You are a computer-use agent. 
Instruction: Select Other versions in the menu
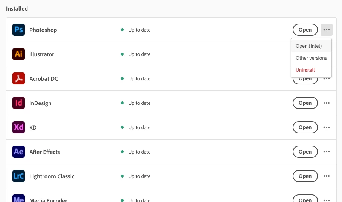pyautogui.click(x=311, y=58)
